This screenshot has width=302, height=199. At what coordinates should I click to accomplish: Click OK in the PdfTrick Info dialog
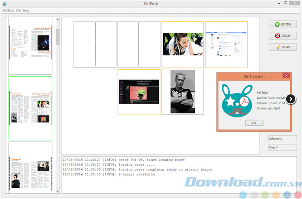[254, 123]
